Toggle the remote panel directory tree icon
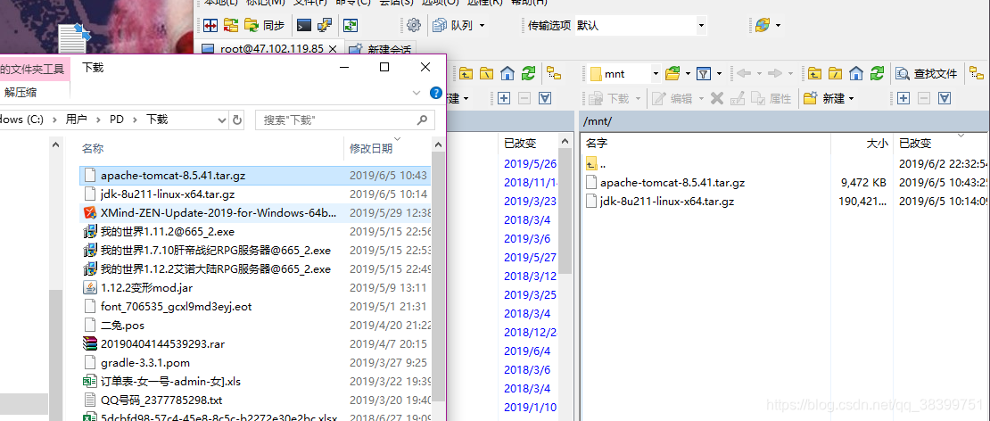This screenshot has height=421, width=990. tap(976, 74)
